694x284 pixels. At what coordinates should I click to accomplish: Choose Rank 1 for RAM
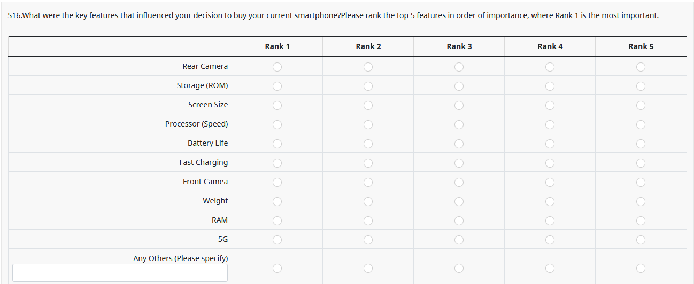coord(277,220)
